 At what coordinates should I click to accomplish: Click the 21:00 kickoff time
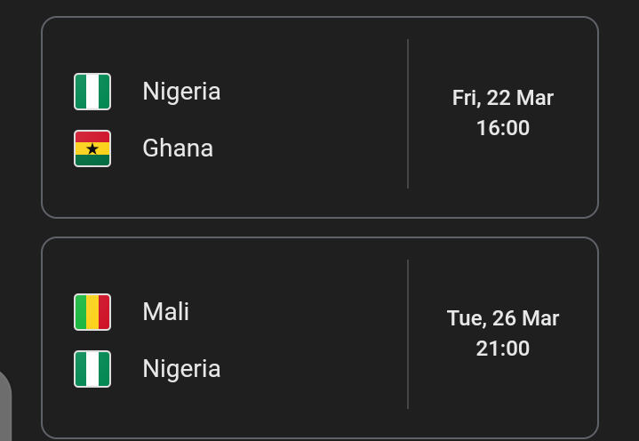click(x=503, y=349)
